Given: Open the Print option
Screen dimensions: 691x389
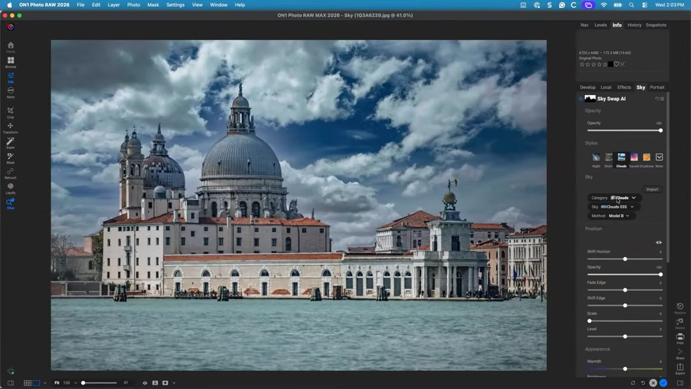Looking at the screenshot, I should [x=680, y=338].
